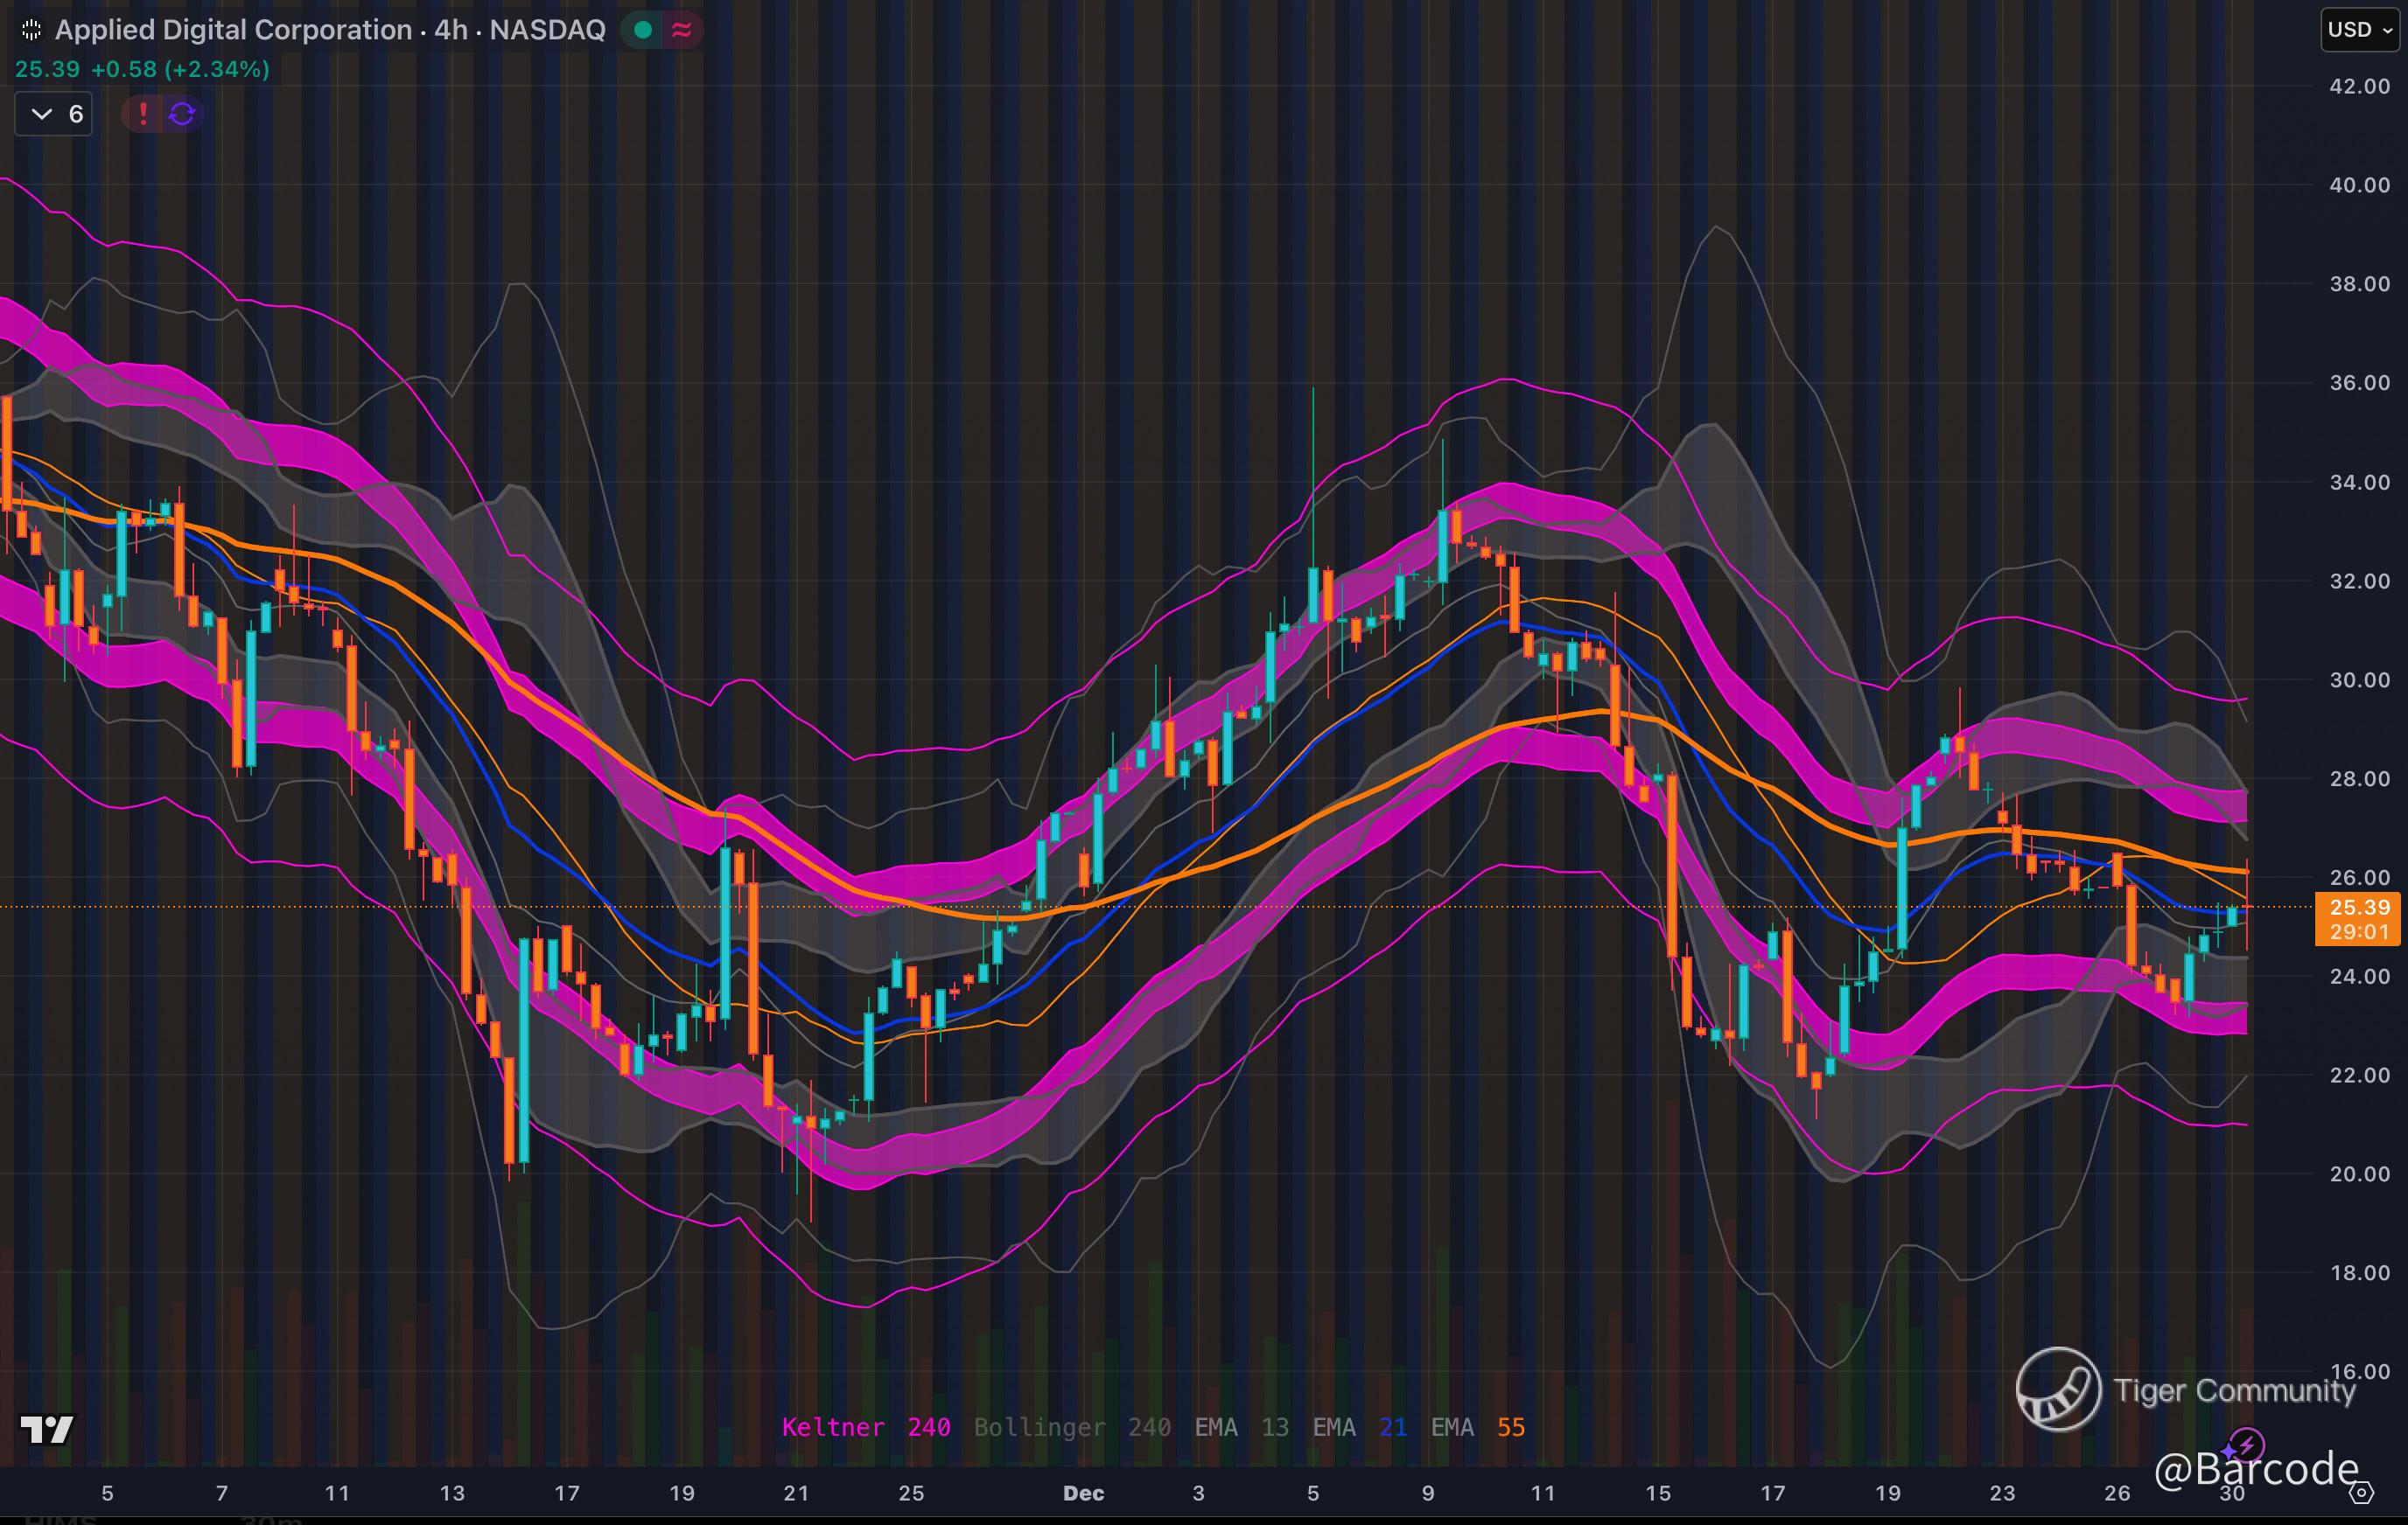Viewport: 2408px width, 1525px height.
Task: Click the purple refresh cycle icon
Action: [x=182, y=114]
